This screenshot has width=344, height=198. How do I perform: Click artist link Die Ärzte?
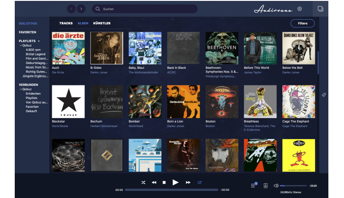[x=58, y=72]
